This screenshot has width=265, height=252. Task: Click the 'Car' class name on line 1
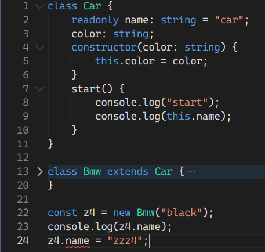click(92, 6)
